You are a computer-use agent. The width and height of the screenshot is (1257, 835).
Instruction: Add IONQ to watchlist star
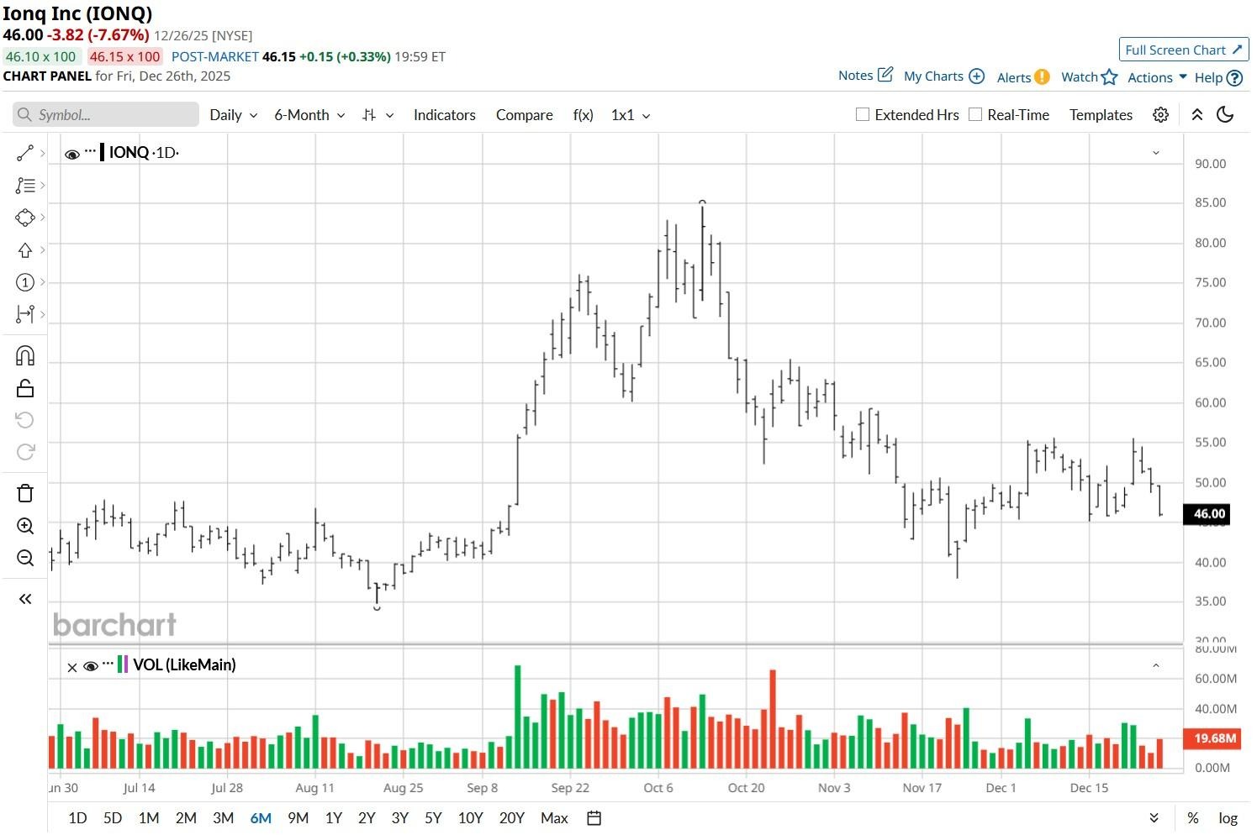click(1110, 77)
